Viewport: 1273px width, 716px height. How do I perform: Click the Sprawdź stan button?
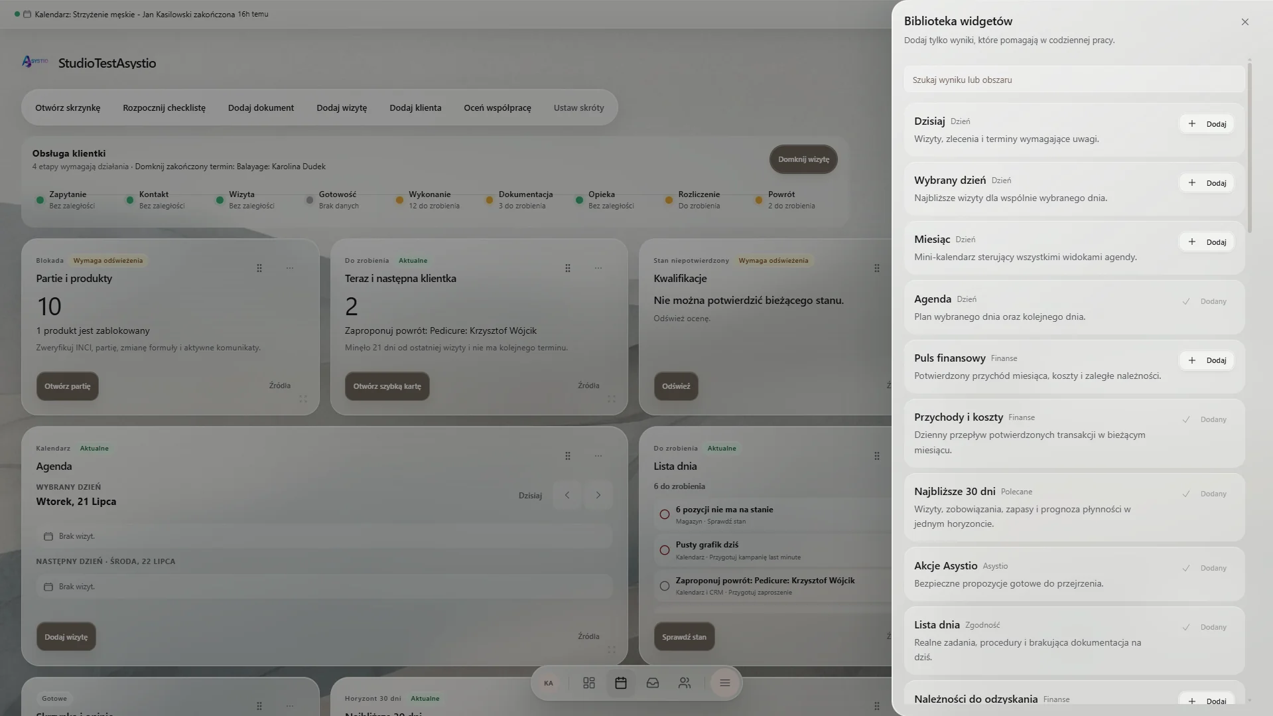[x=684, y=637]
